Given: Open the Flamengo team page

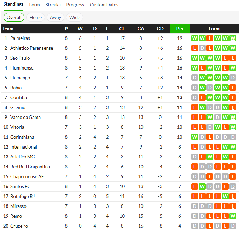Looking at the screenshot, I should click(20, 78).
